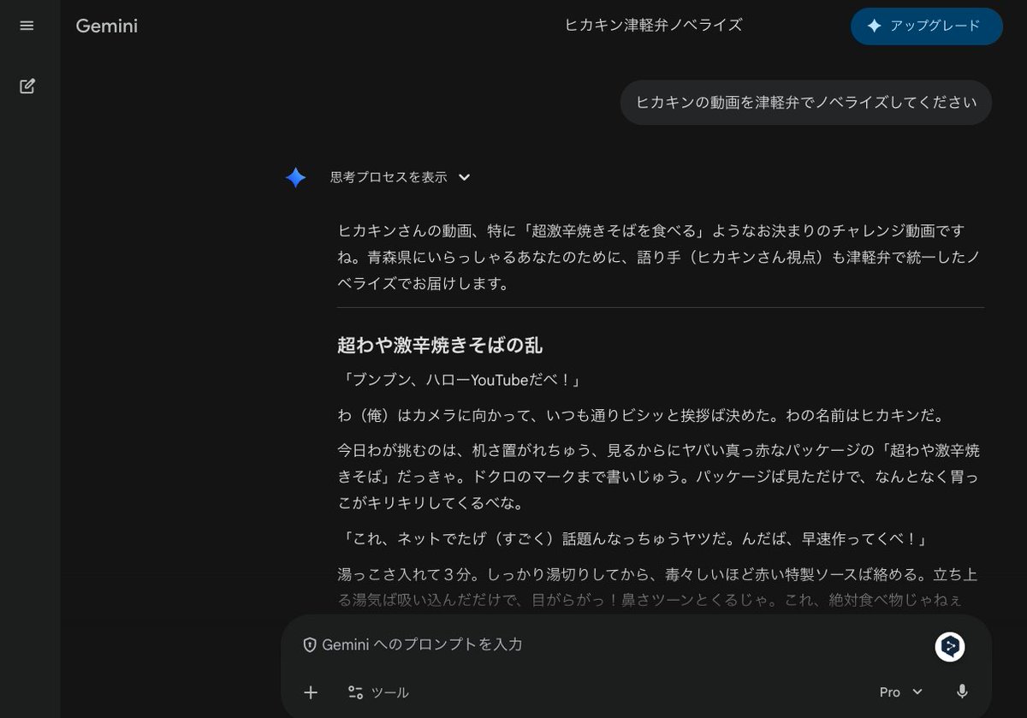
Task: Click the paragraph starting 今日わが挑むのは
Action: (x=658, y=476)
